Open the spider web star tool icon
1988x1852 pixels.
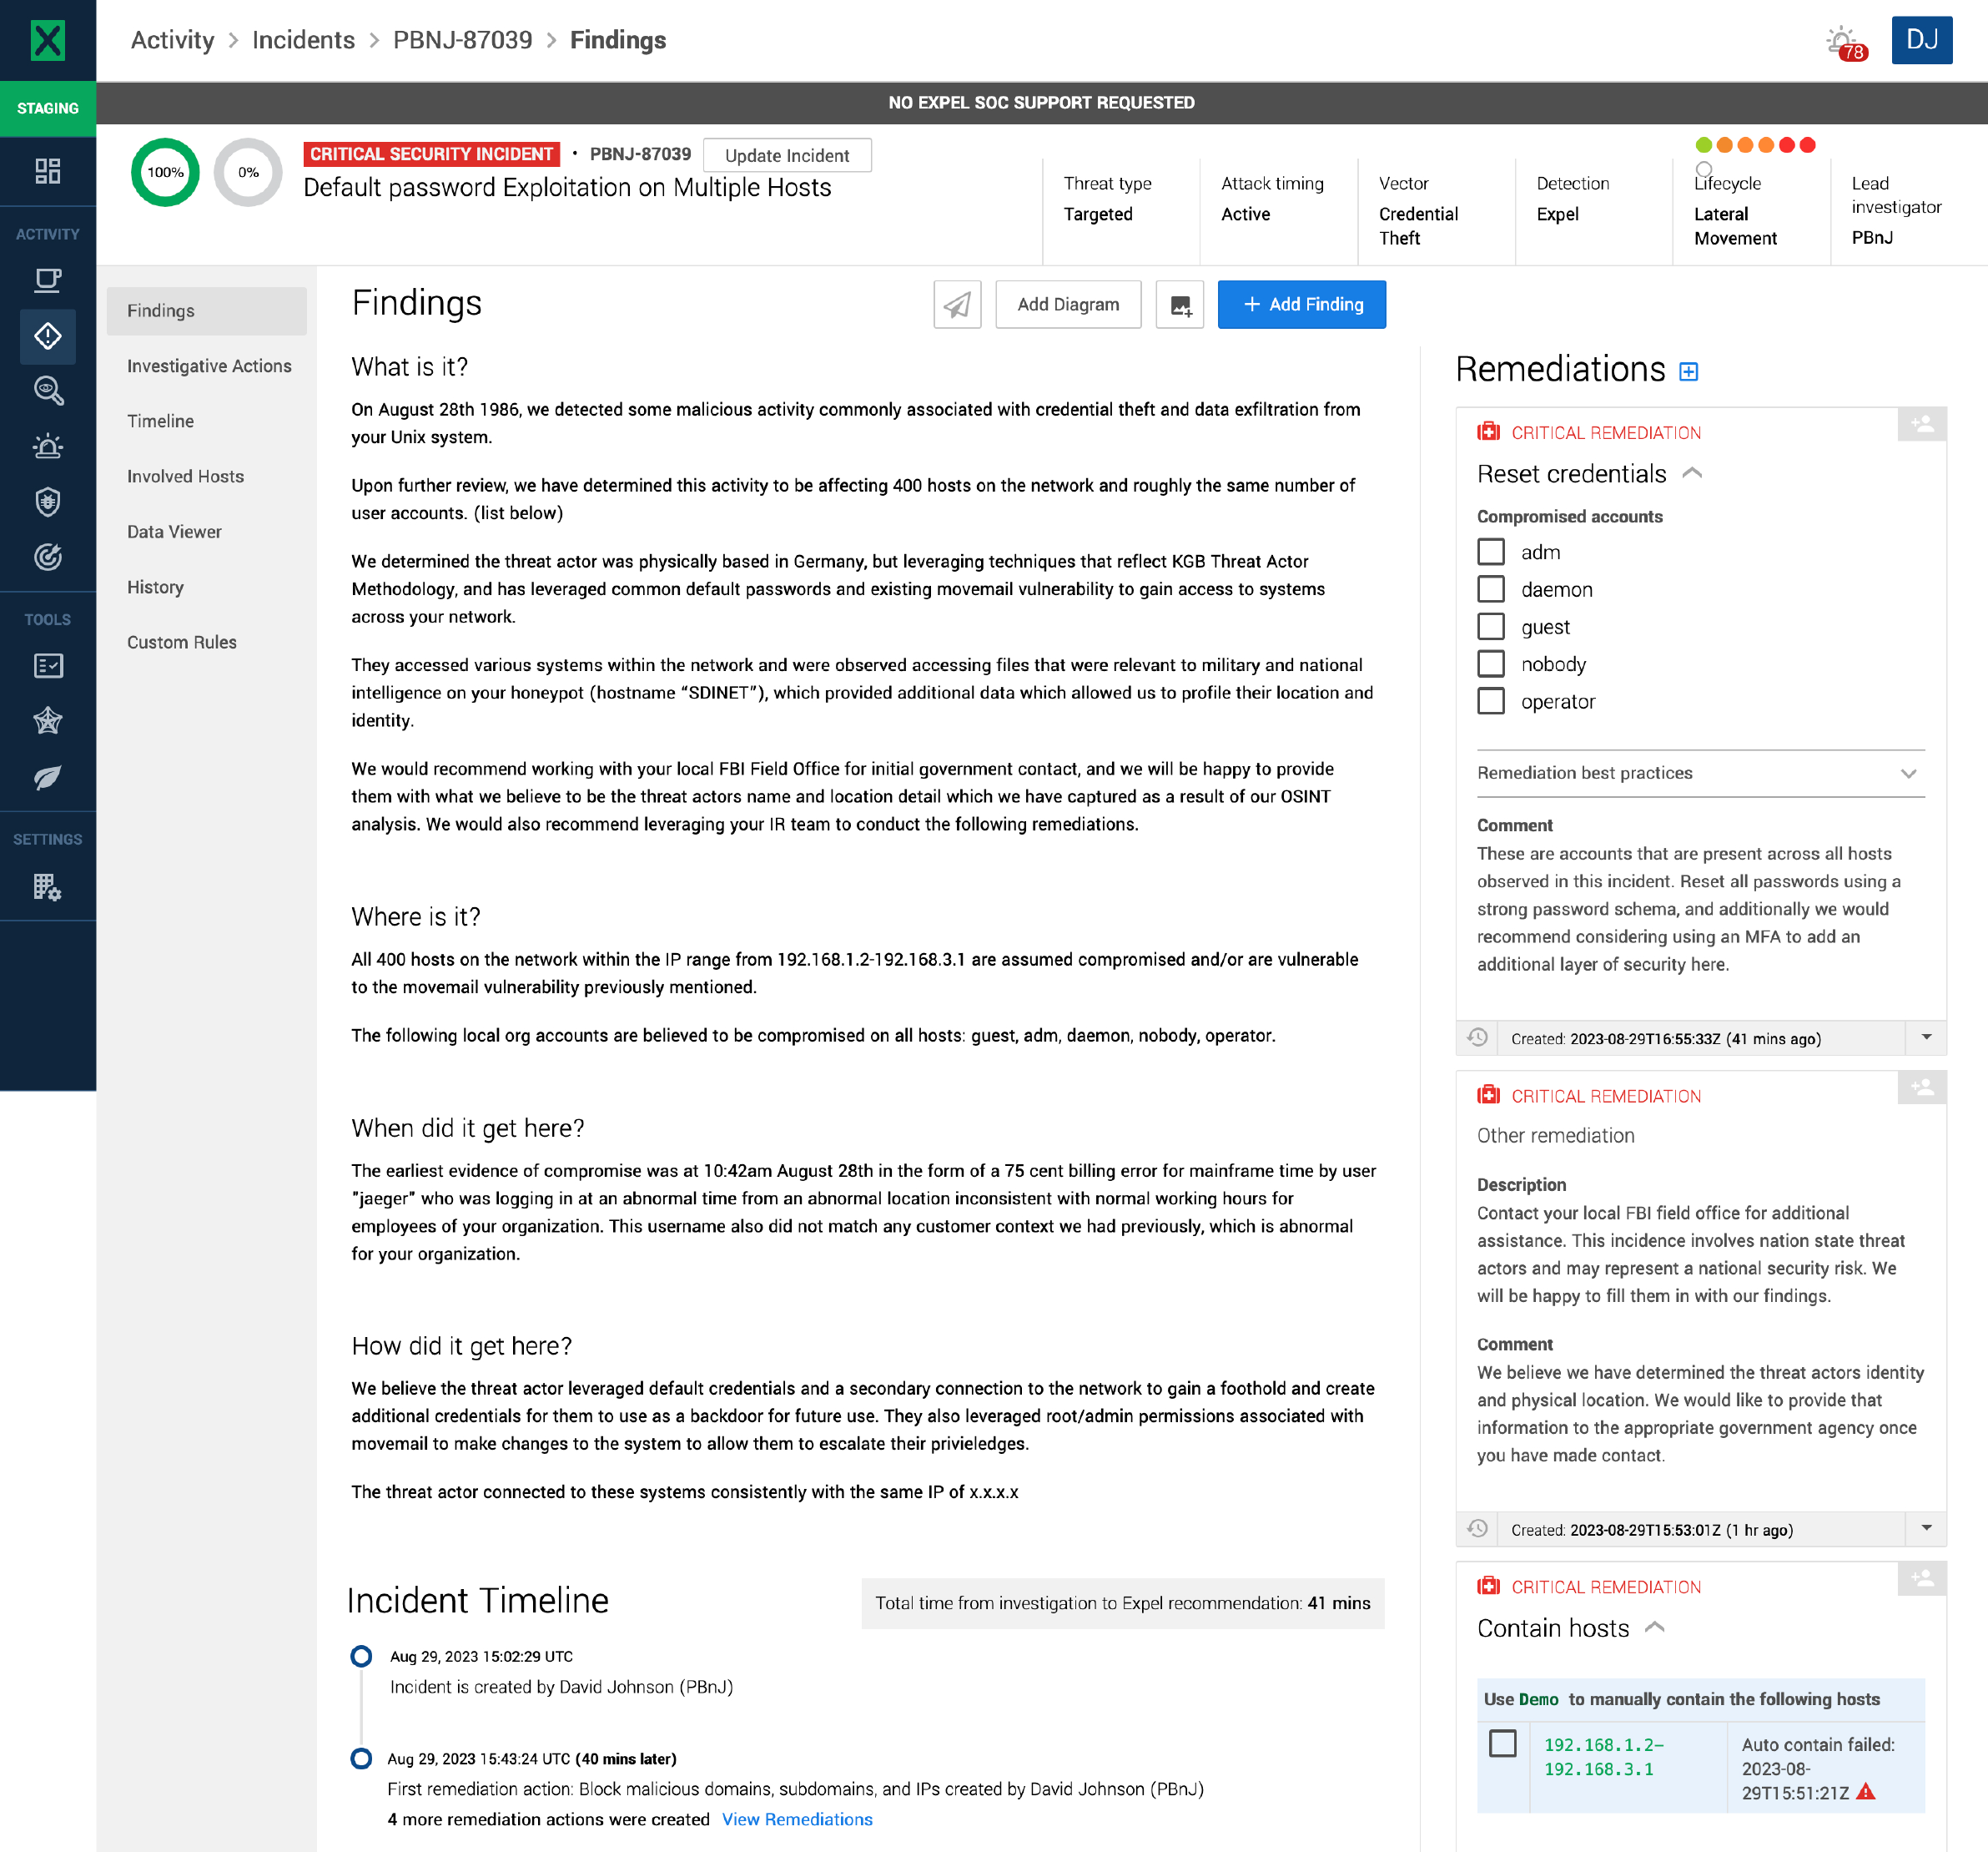(47, 721)
